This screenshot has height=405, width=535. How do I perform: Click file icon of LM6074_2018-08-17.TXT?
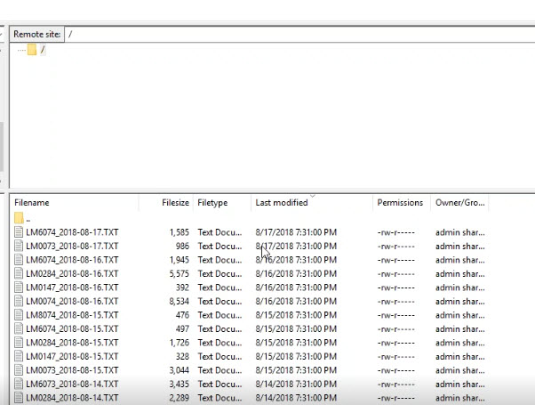tap(20, 232)
